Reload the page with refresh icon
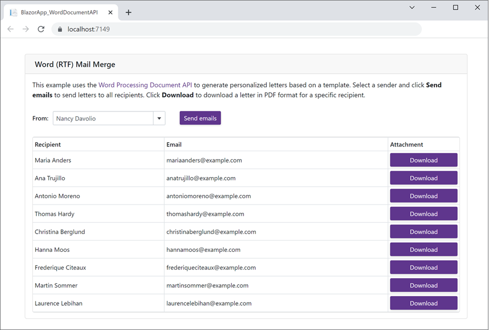 click(41, 29)
